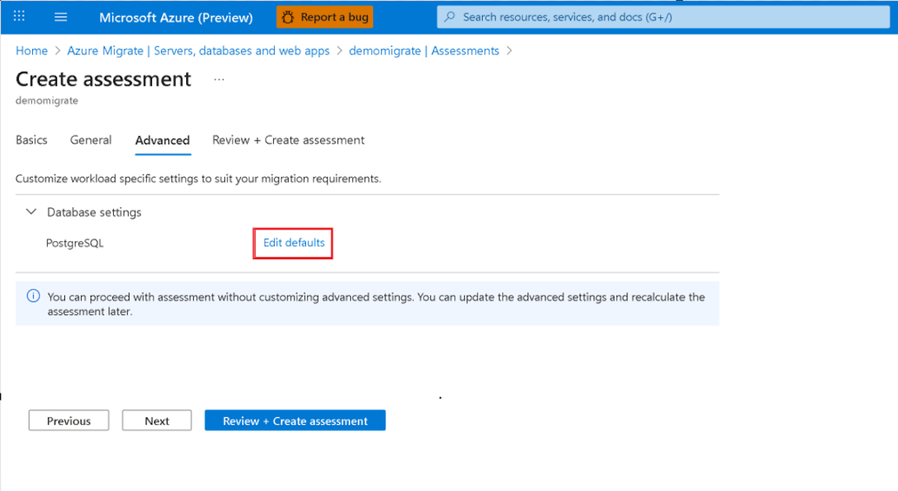Image resolution: width=898 pixels, height=491 pixels.
Task: Open the hamburger portal menu
Action: [61, 17]
